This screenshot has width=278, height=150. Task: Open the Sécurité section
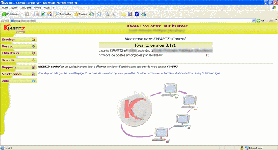pos(19,60)
